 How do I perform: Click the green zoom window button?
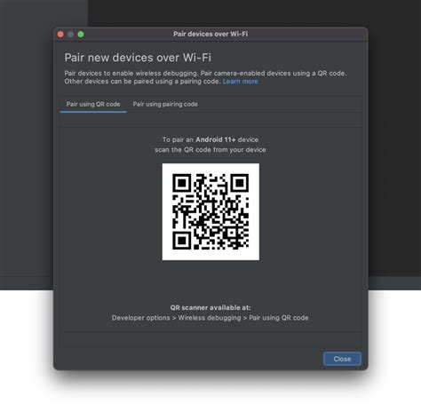81,35
